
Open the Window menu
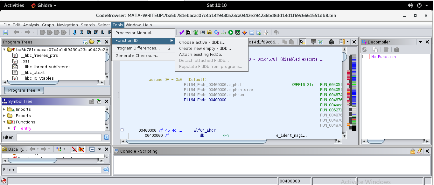point(133,25)
